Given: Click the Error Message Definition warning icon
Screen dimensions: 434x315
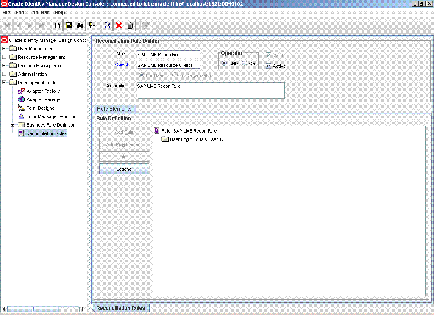Looking at the screenshot, I should (x=21, y=116).
